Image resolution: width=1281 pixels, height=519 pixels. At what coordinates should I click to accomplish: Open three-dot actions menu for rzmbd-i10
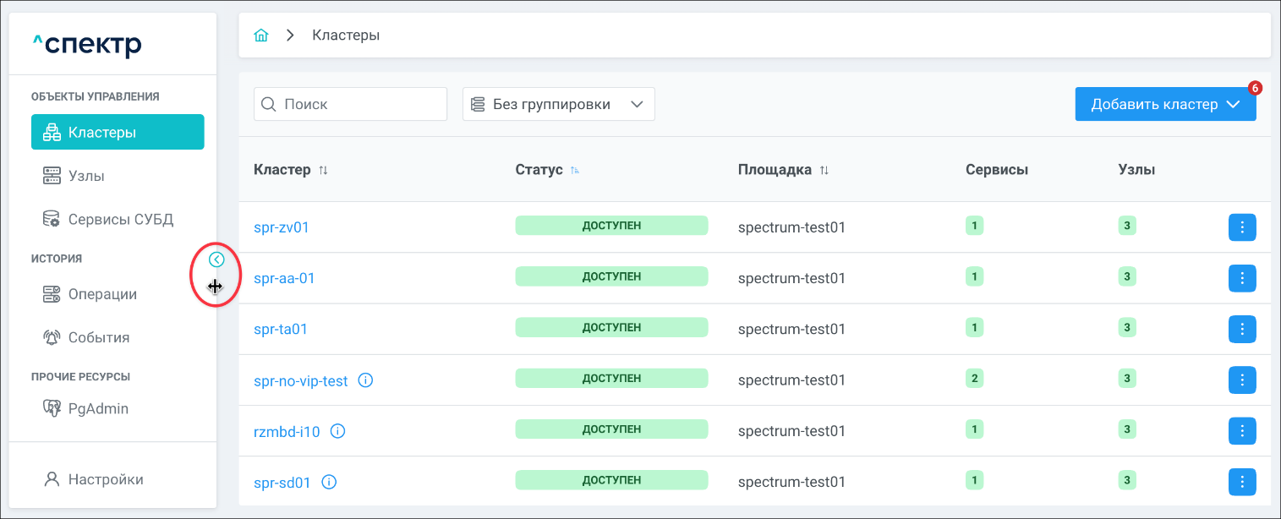click(x=1241, y=431)
